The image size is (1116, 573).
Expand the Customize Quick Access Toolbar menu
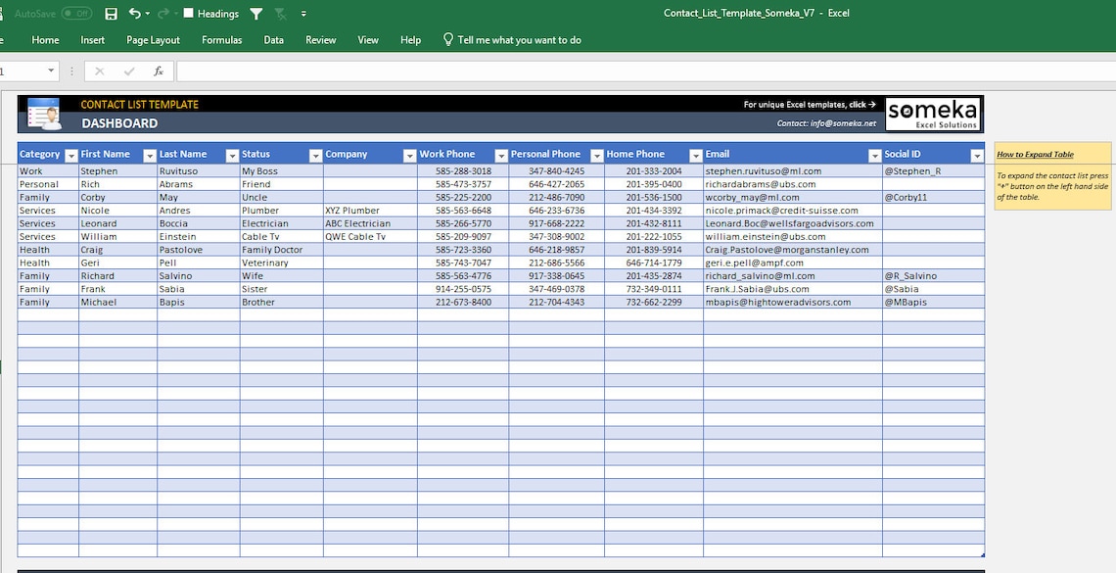click(303, 14)
